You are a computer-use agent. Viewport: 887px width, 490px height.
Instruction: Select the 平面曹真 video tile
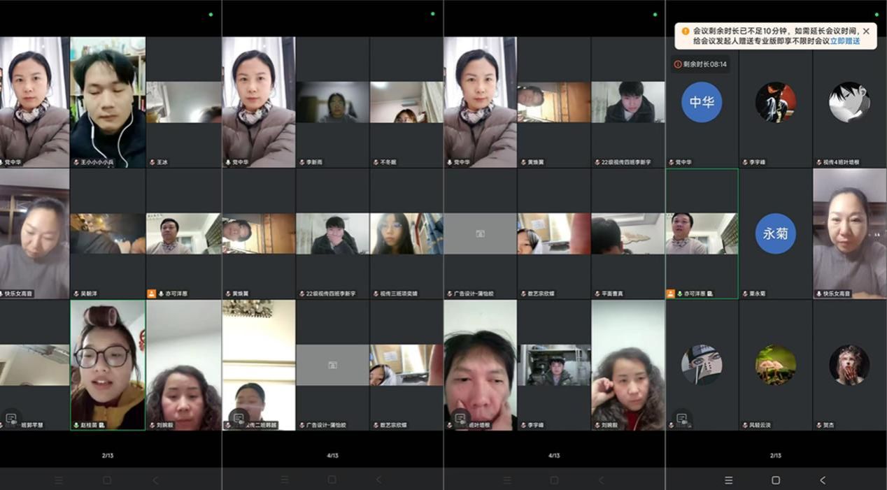tap(627, 233)
